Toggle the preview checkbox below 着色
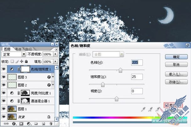The height and width of the screenshot is (127, 191). 167,110
